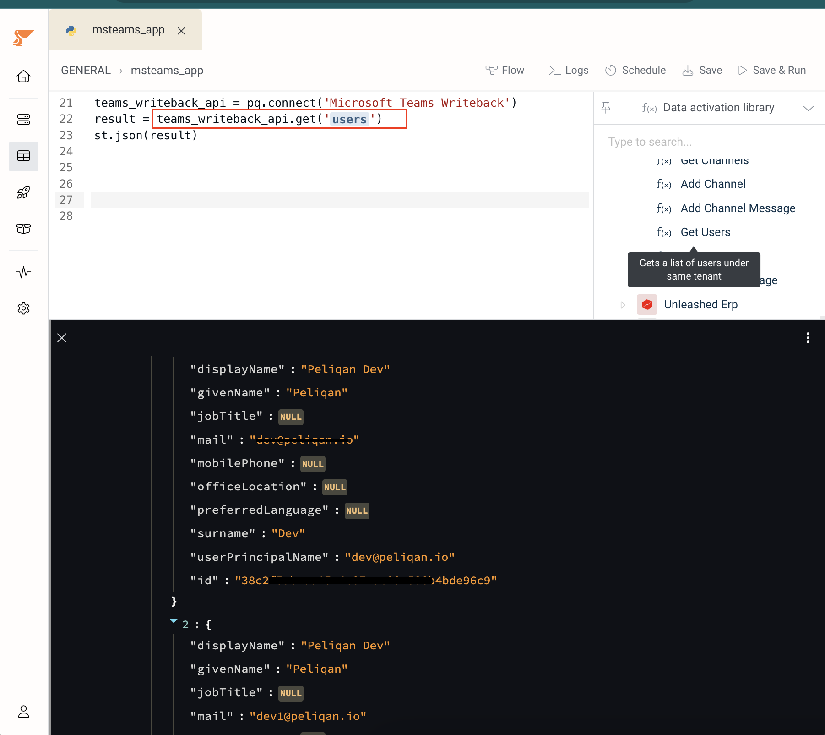
Task: Close the msteams_app tab
Action: coord(181,31)
